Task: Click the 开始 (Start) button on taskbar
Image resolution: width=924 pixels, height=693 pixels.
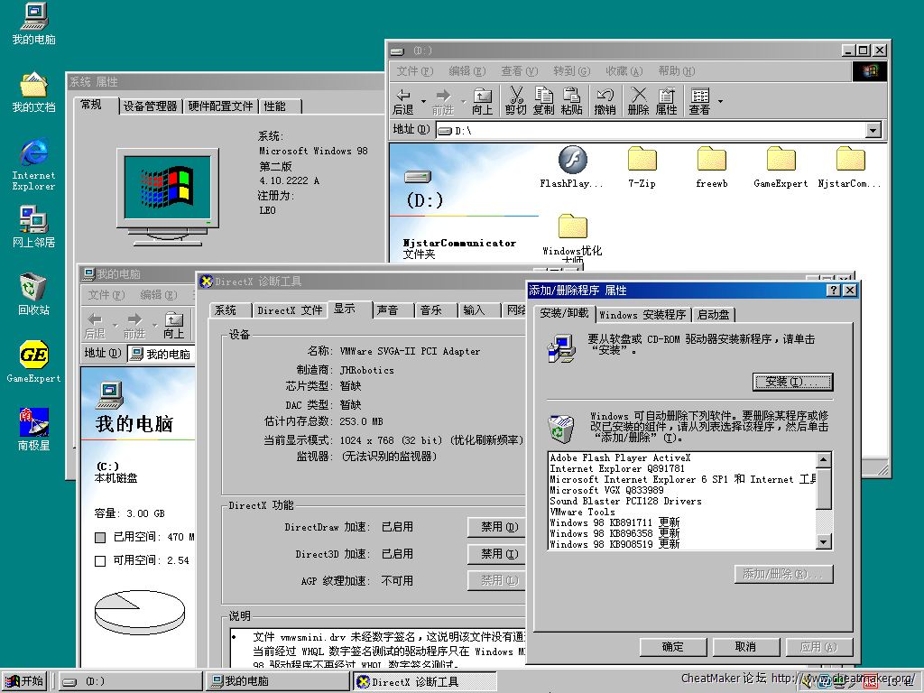Action: 25,681
